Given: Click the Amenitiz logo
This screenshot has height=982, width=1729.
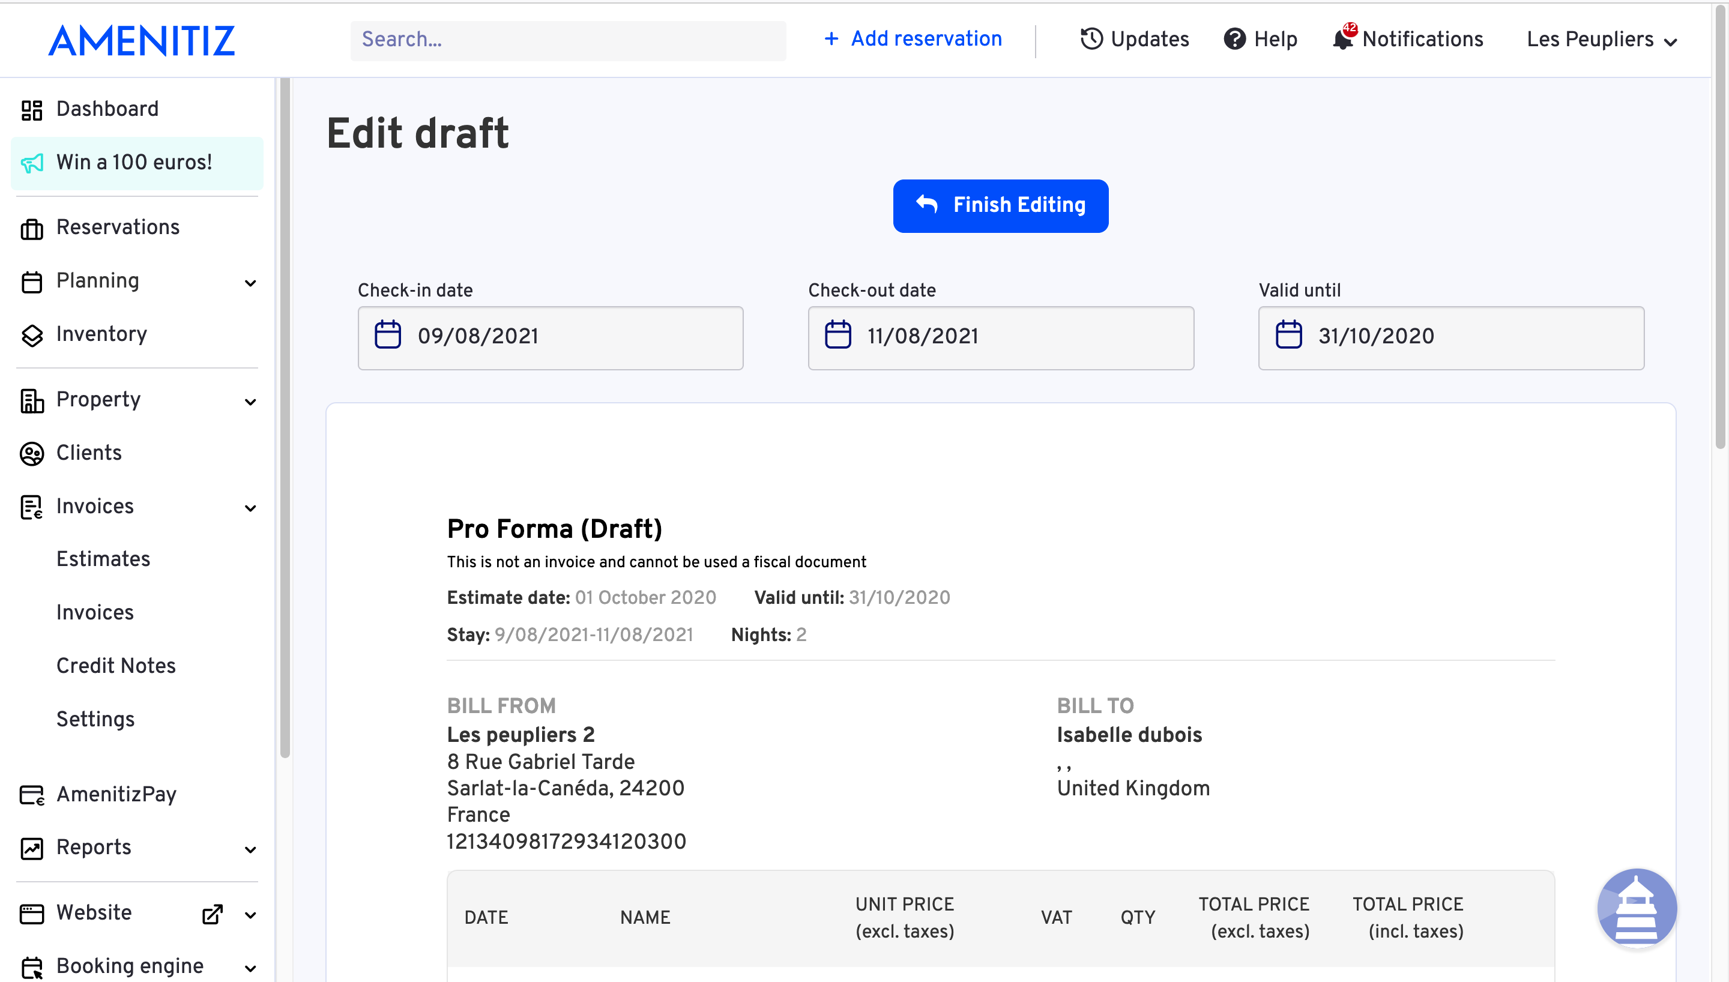Looking at the screenshot, I should click(x=142, y=40).
